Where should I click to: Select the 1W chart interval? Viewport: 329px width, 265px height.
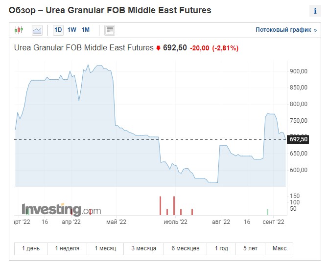[72, 30]
